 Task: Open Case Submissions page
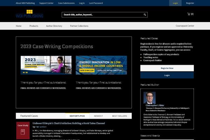(66, 3)
